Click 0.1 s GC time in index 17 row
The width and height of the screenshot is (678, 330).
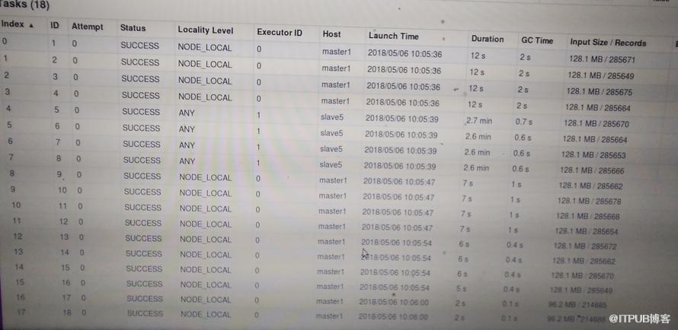pyautogui.click(x=510, y=319)
